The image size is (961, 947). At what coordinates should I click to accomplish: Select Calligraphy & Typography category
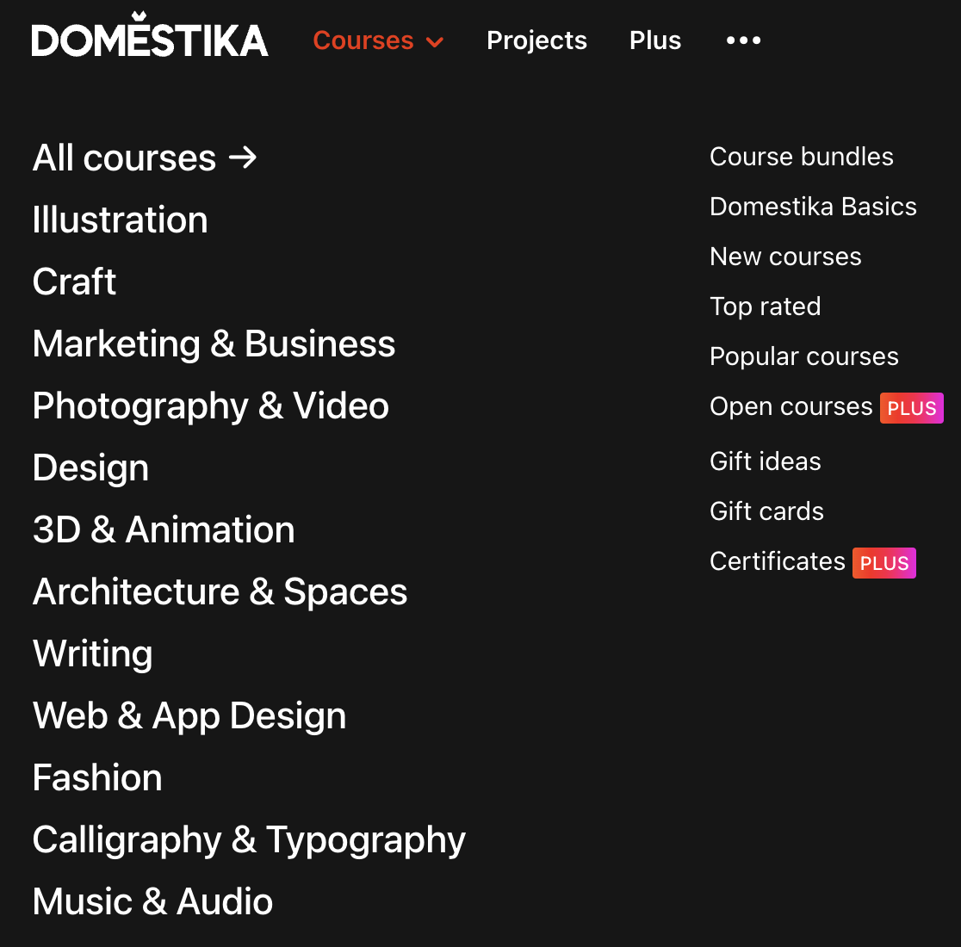click(x=249, y=839)
